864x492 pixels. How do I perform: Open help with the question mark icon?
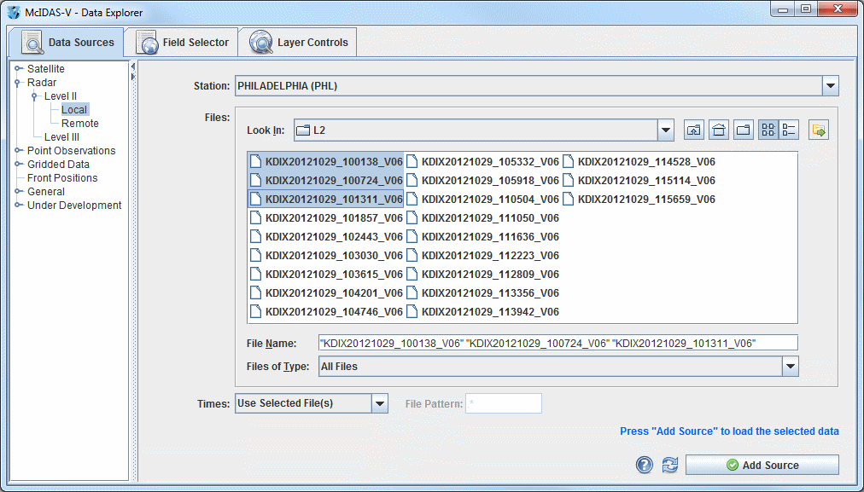[645, 465]
